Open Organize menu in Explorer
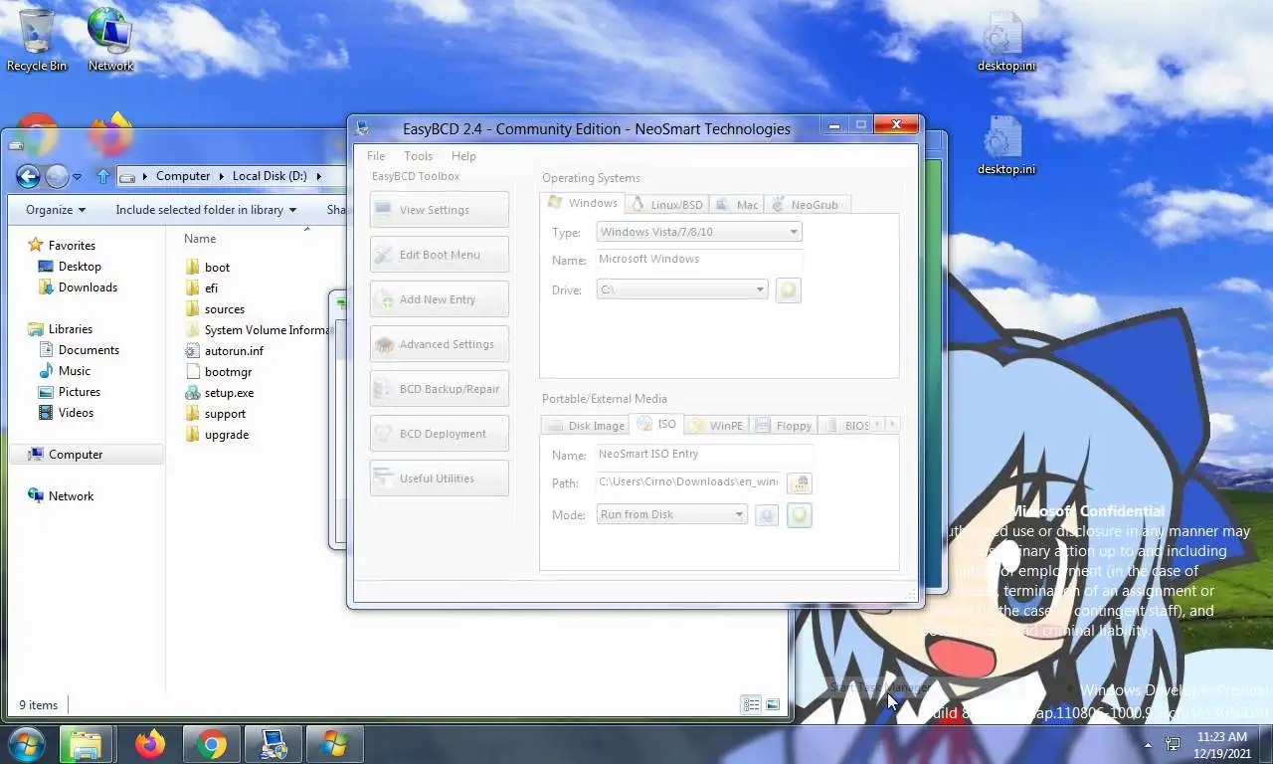The width and height of the screenshot is (1273, 764). coord(56,210)
